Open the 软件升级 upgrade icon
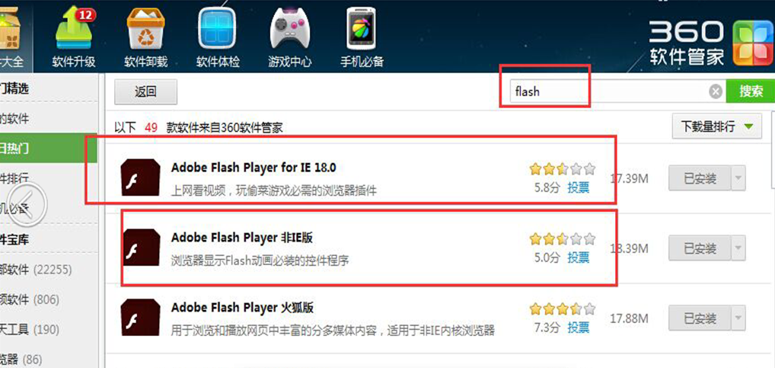775x368 pixels. [x=74, y=29]
